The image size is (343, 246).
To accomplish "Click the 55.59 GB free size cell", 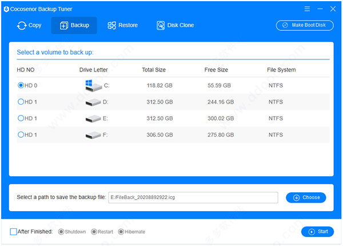I will (x=219, y=85).
